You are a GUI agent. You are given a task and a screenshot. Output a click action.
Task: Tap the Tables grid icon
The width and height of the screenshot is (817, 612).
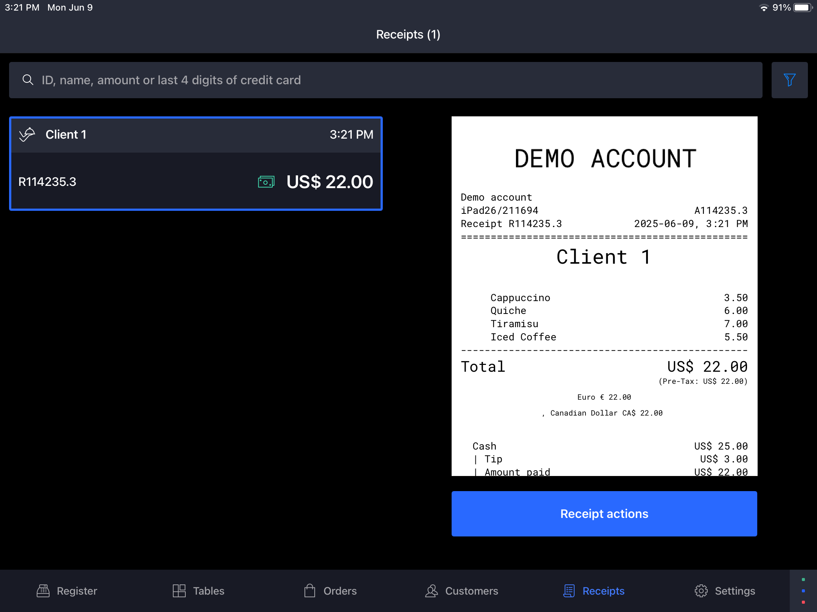point(179,591)
